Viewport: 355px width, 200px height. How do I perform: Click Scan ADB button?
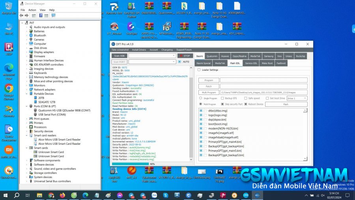pos(119,56)
